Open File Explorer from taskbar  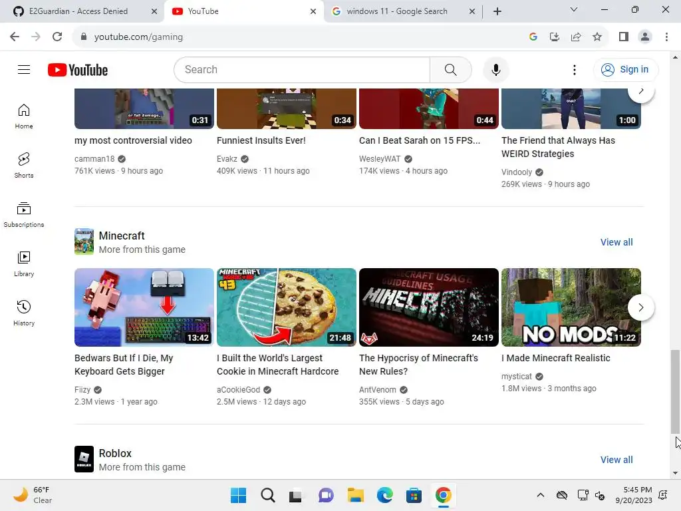tap(355, 495)
